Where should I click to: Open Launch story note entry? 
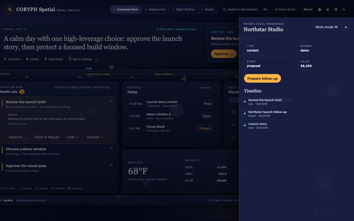296,126
